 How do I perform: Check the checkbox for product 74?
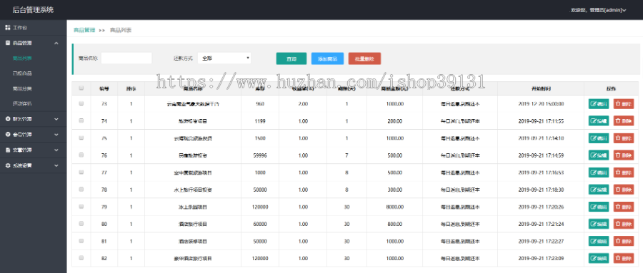[x=81, y=120]
